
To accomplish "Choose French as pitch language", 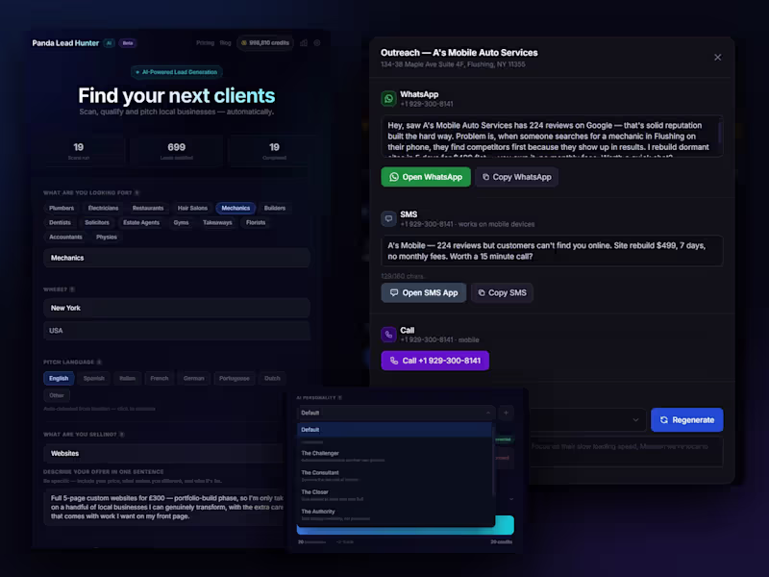I will click(x=159, y=378).
